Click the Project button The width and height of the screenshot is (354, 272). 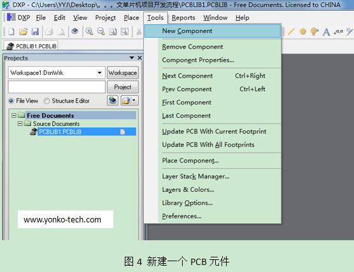[123, 87]
